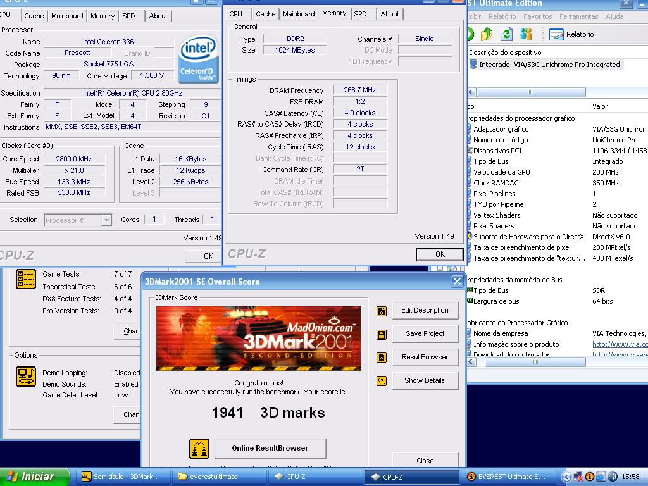
Task: Click the Nome da empresa row in EVEREST
Action: click(x=558, y=333)
